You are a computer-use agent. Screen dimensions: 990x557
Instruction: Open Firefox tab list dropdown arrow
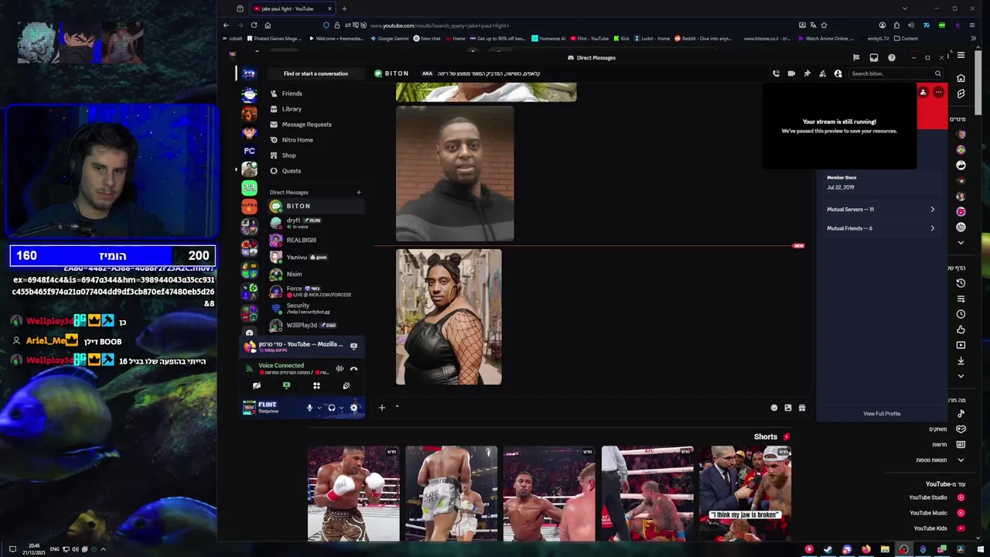tap(904, 9)
